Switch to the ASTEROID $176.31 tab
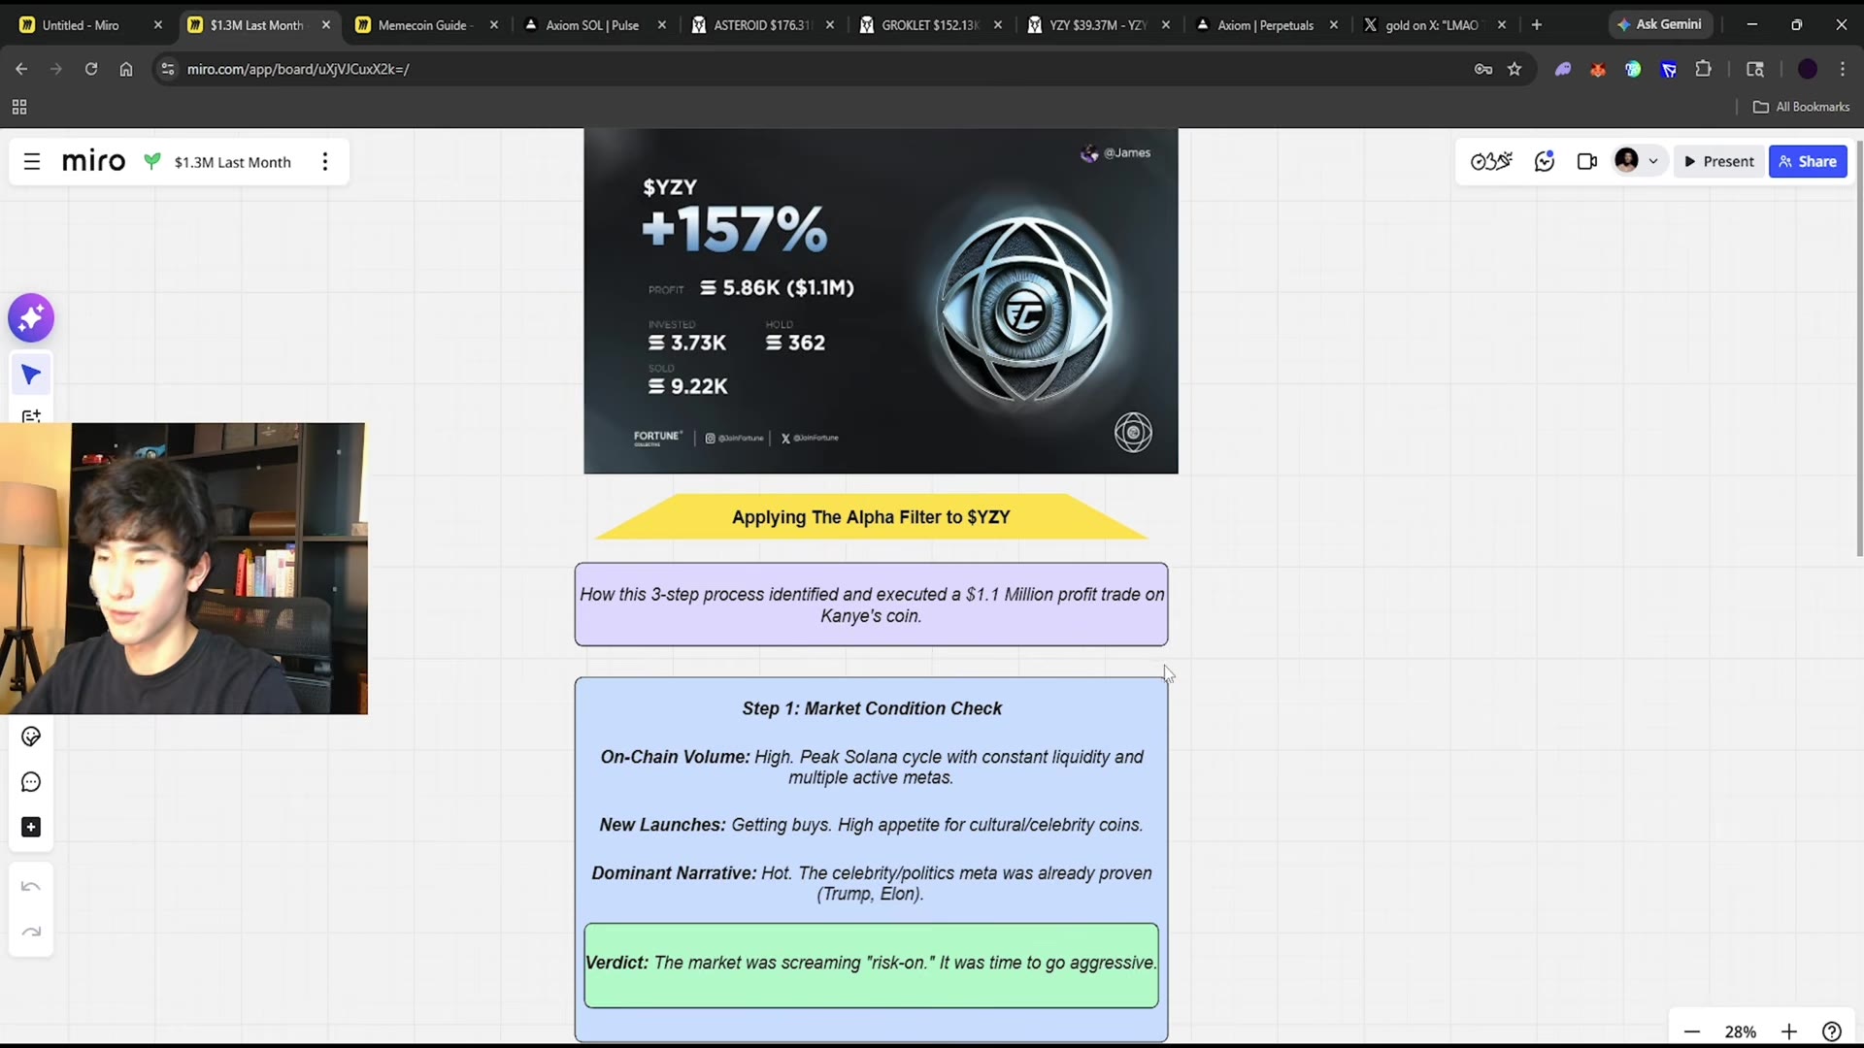 tap(761, 25)
